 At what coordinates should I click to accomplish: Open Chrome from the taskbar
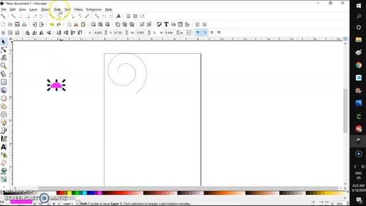pyautogui.click(x=359, y=65)
